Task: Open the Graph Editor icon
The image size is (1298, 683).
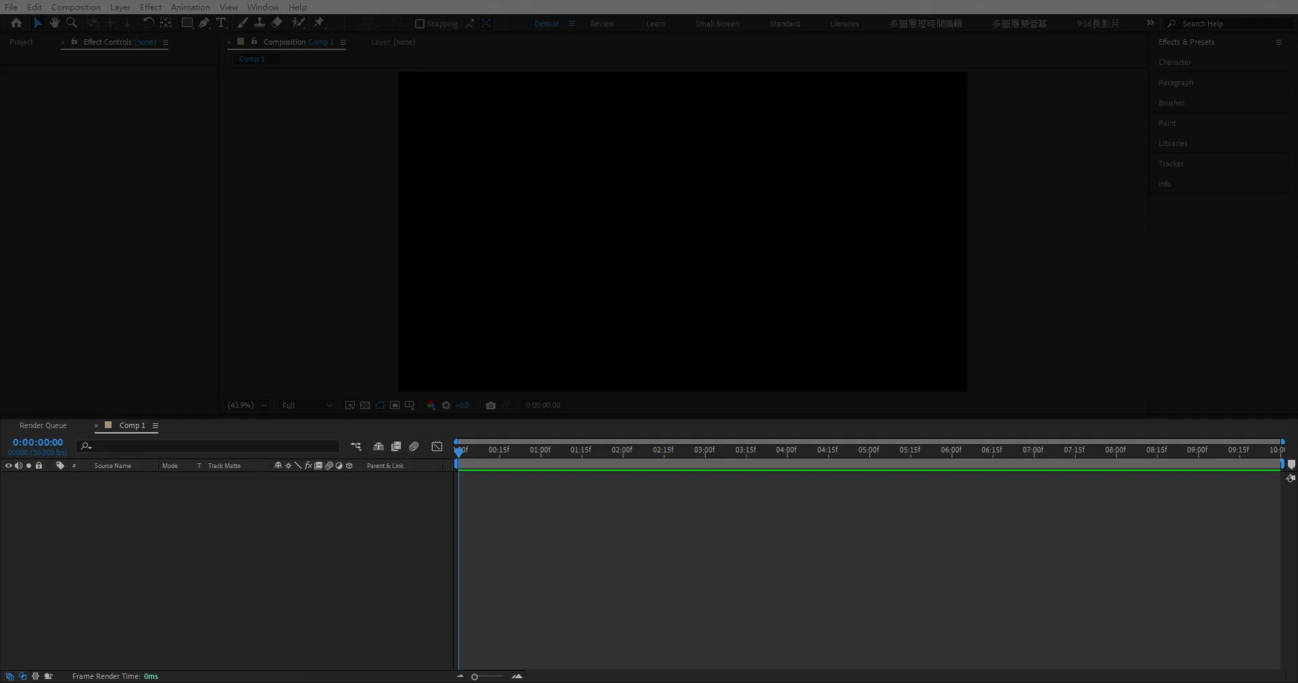Action: [x=437, y=446]
